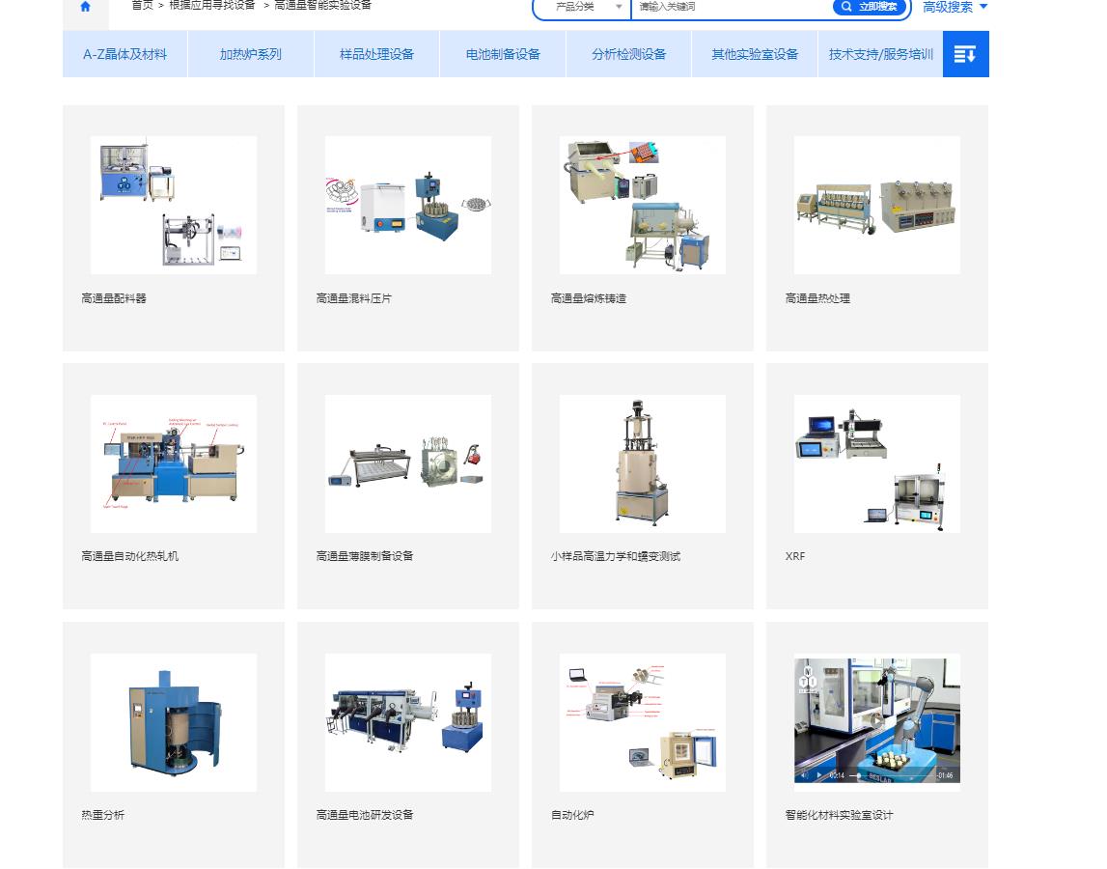Click the 技术支持/服务培训 nav item
The height and width of the screenshot is (869, 1107).
[x=880, y=54]
